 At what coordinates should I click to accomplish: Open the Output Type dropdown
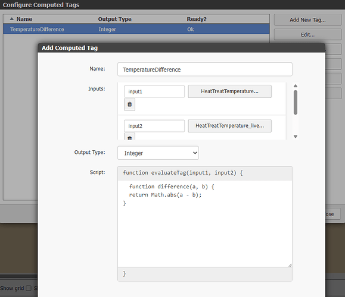[x=158, y=153]
